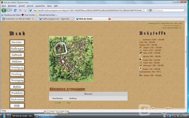
Task: Open Startseite in game menu
Action: pyautogui.click(x=17, y=42)
